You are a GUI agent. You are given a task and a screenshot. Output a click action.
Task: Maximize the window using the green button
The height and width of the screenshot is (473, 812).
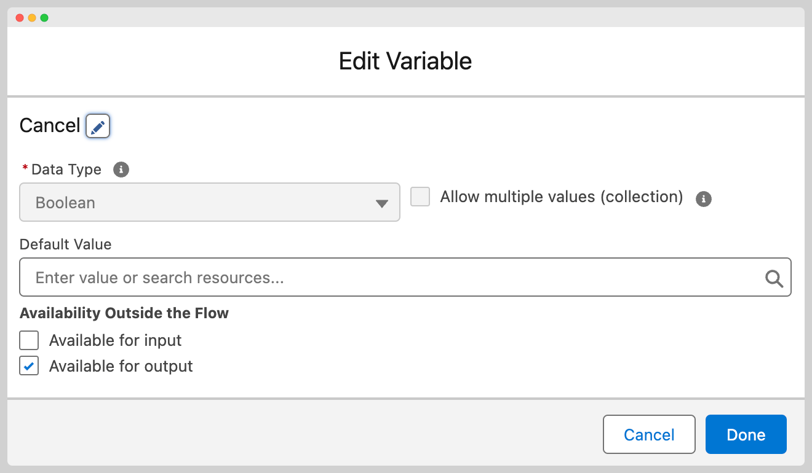coord(44,18)
